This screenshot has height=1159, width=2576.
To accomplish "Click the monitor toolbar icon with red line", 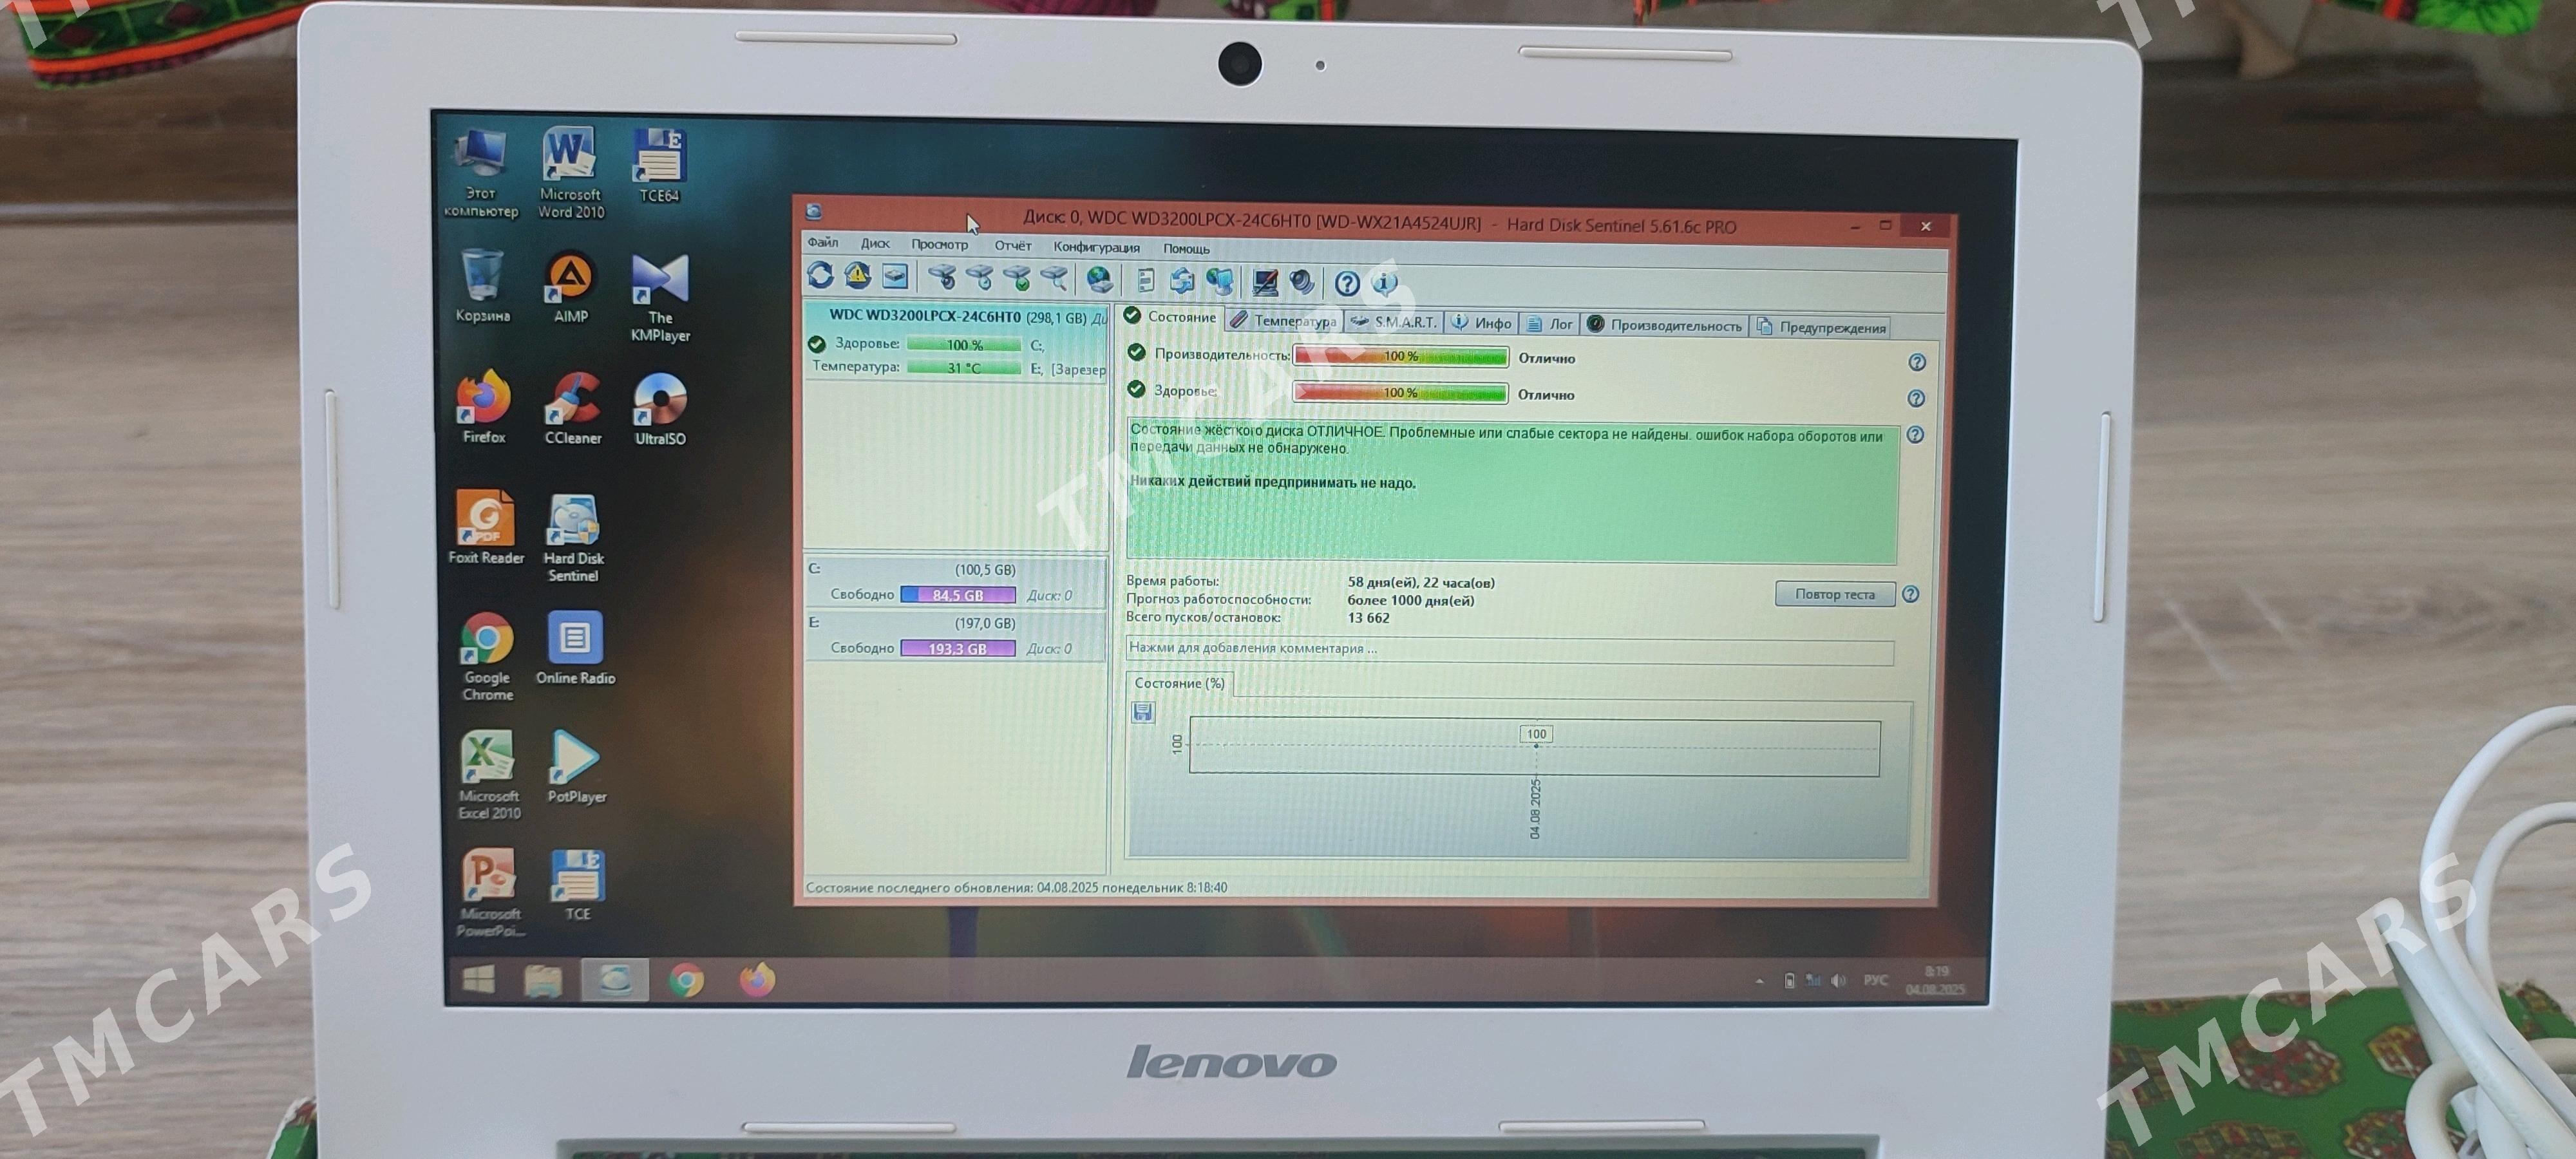I will pos(1265,282).
